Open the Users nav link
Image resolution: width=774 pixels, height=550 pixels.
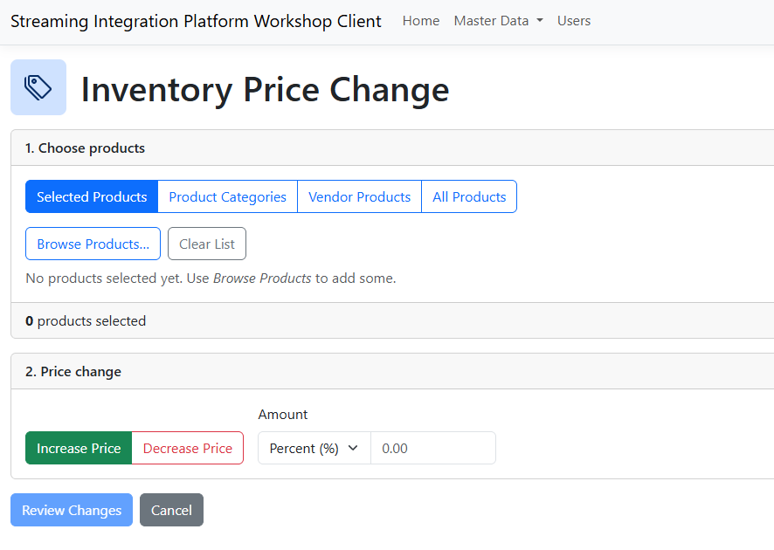point(574,21)
